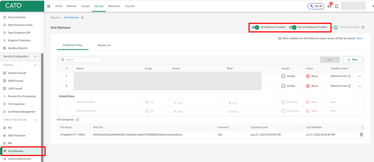Click the Security breadcrumb link

[x=55, y=17]
